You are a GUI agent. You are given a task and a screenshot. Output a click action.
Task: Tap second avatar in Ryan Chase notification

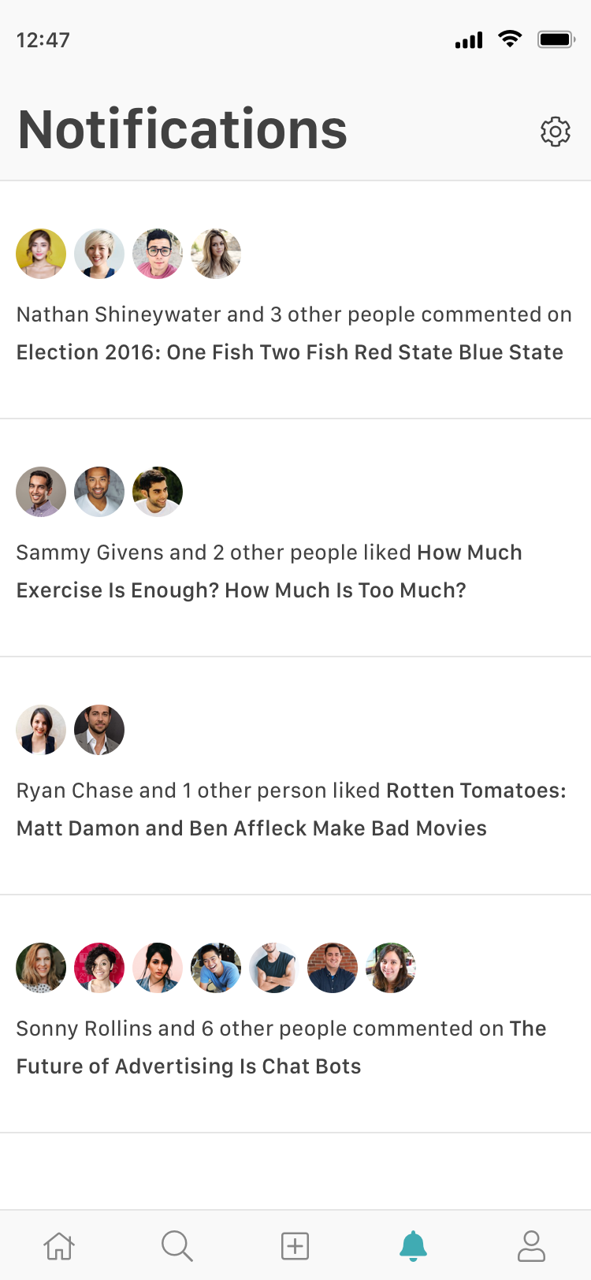pyautogui.click(x=99, y=730)
